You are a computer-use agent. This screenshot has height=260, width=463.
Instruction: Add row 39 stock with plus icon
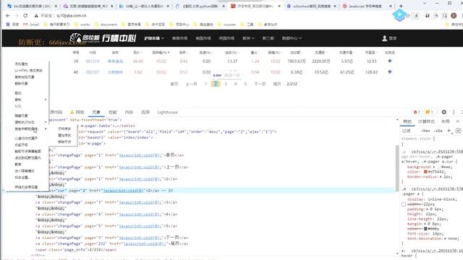390,61
